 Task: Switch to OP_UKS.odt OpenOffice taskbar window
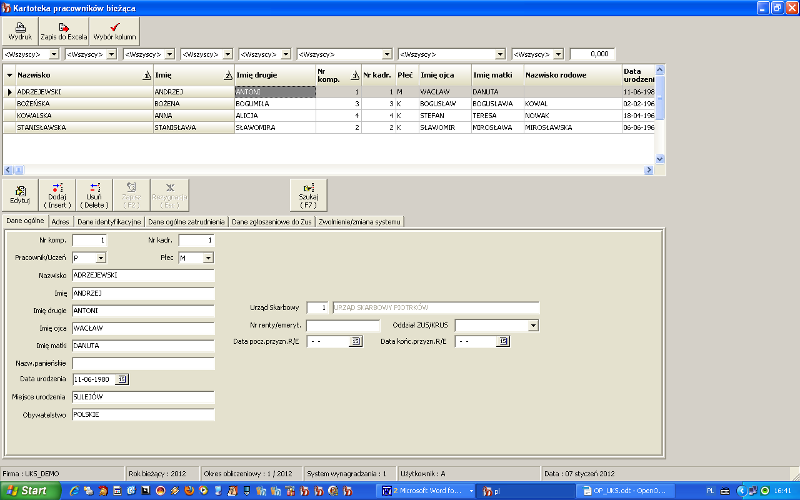coord(625,491)
